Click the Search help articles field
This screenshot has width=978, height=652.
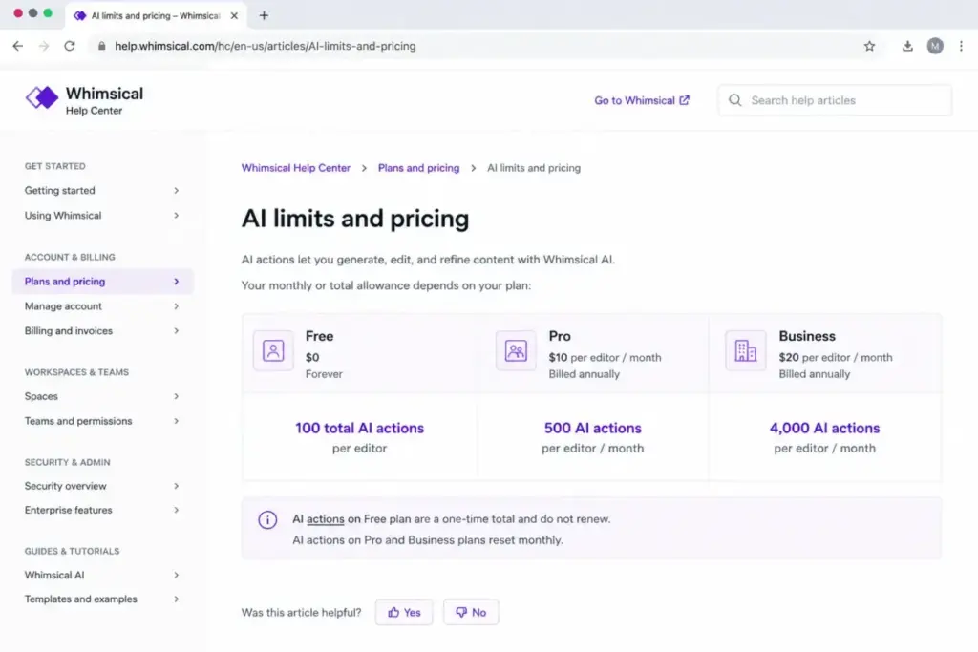point(835,100)
